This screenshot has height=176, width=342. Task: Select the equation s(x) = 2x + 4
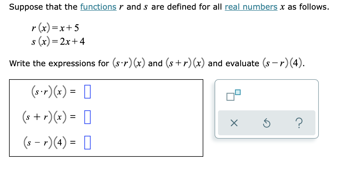click(x=58, y=41)
